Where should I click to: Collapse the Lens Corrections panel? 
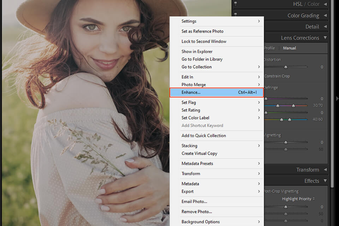325,38
